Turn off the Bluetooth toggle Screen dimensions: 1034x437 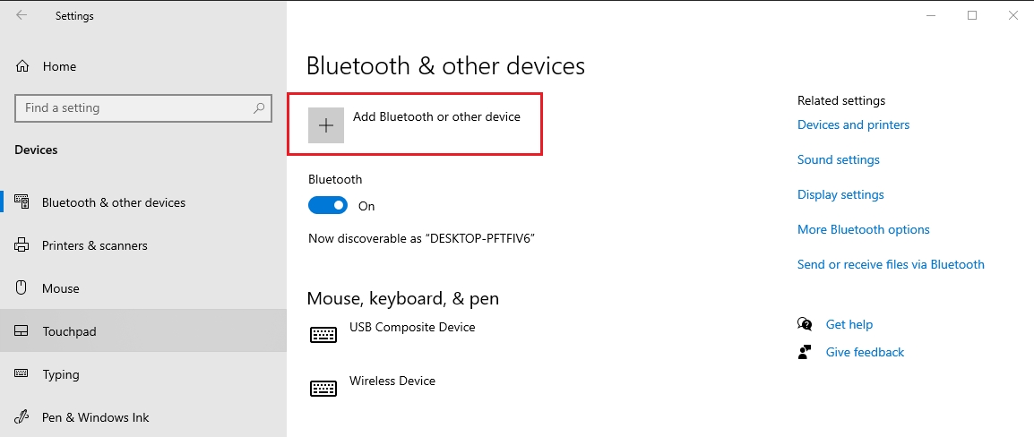[x=327, y=206]
